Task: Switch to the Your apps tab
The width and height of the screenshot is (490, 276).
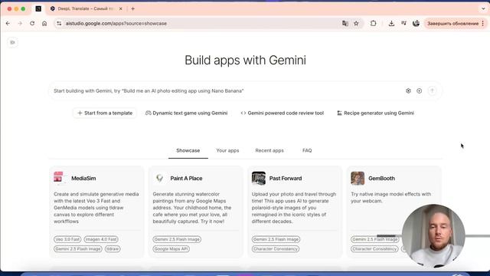Action: coord(227,150)
